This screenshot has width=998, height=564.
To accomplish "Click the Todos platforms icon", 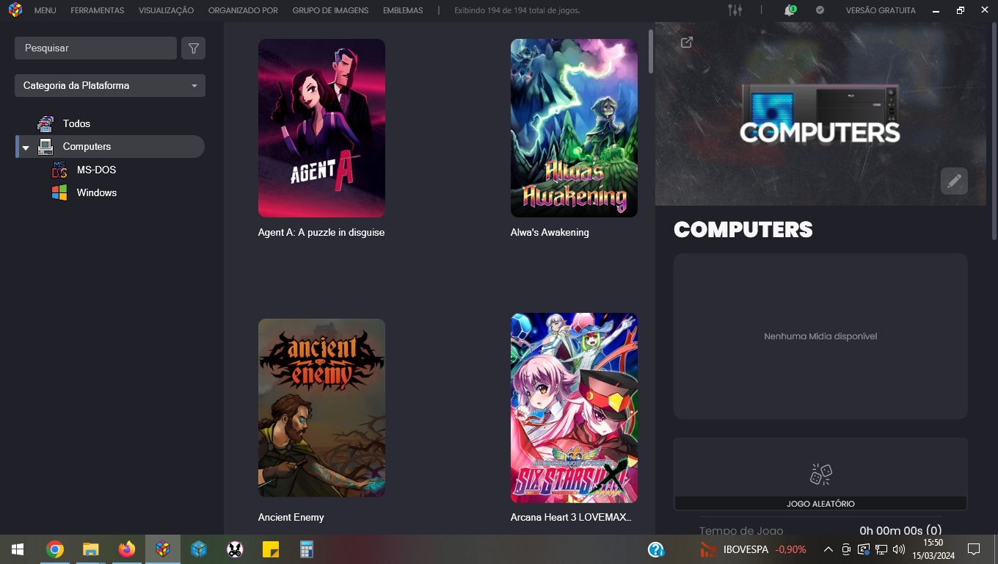I will click(x=45, y=123).
